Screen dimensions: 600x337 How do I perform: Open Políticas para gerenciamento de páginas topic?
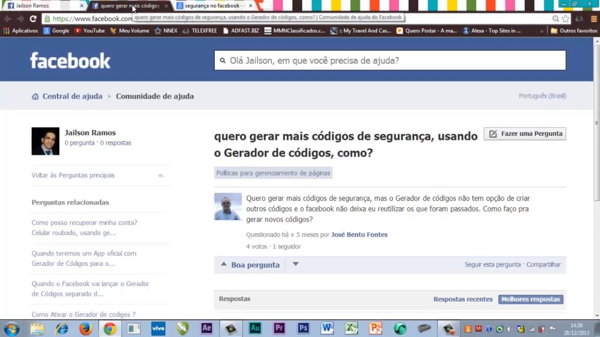[273, 173]
